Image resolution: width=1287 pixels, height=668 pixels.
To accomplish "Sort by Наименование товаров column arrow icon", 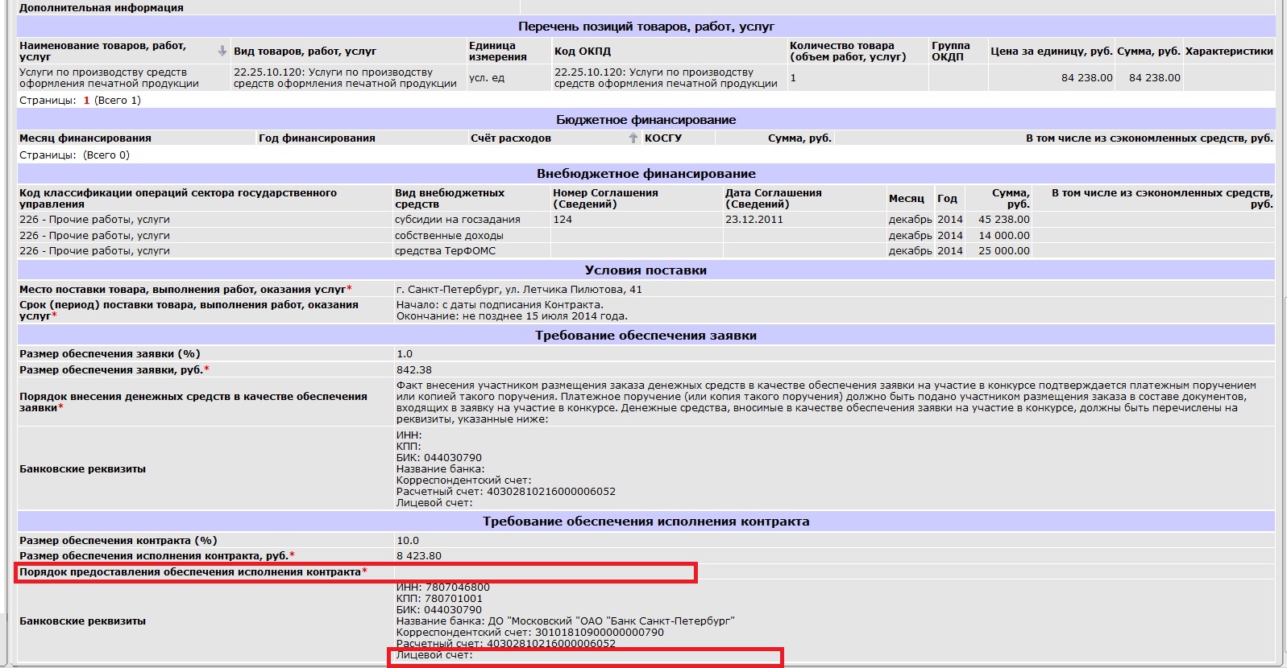I will tap(222, 51).
